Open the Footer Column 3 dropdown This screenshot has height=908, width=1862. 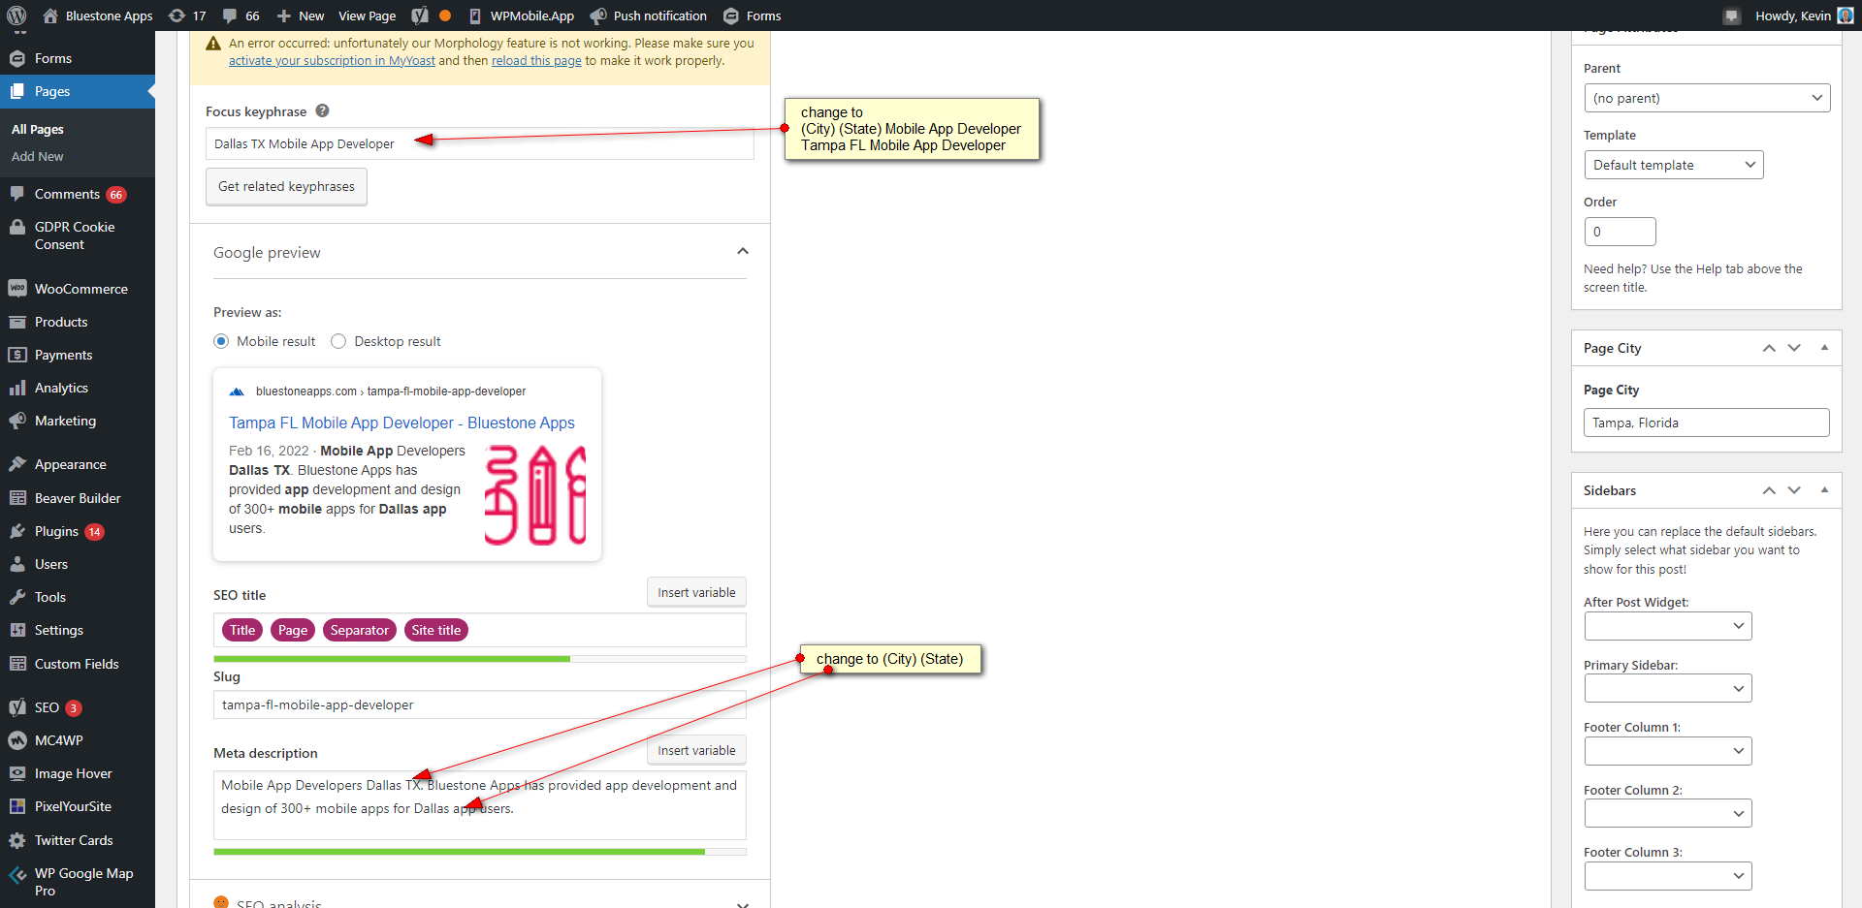(x=1668, y=876)
